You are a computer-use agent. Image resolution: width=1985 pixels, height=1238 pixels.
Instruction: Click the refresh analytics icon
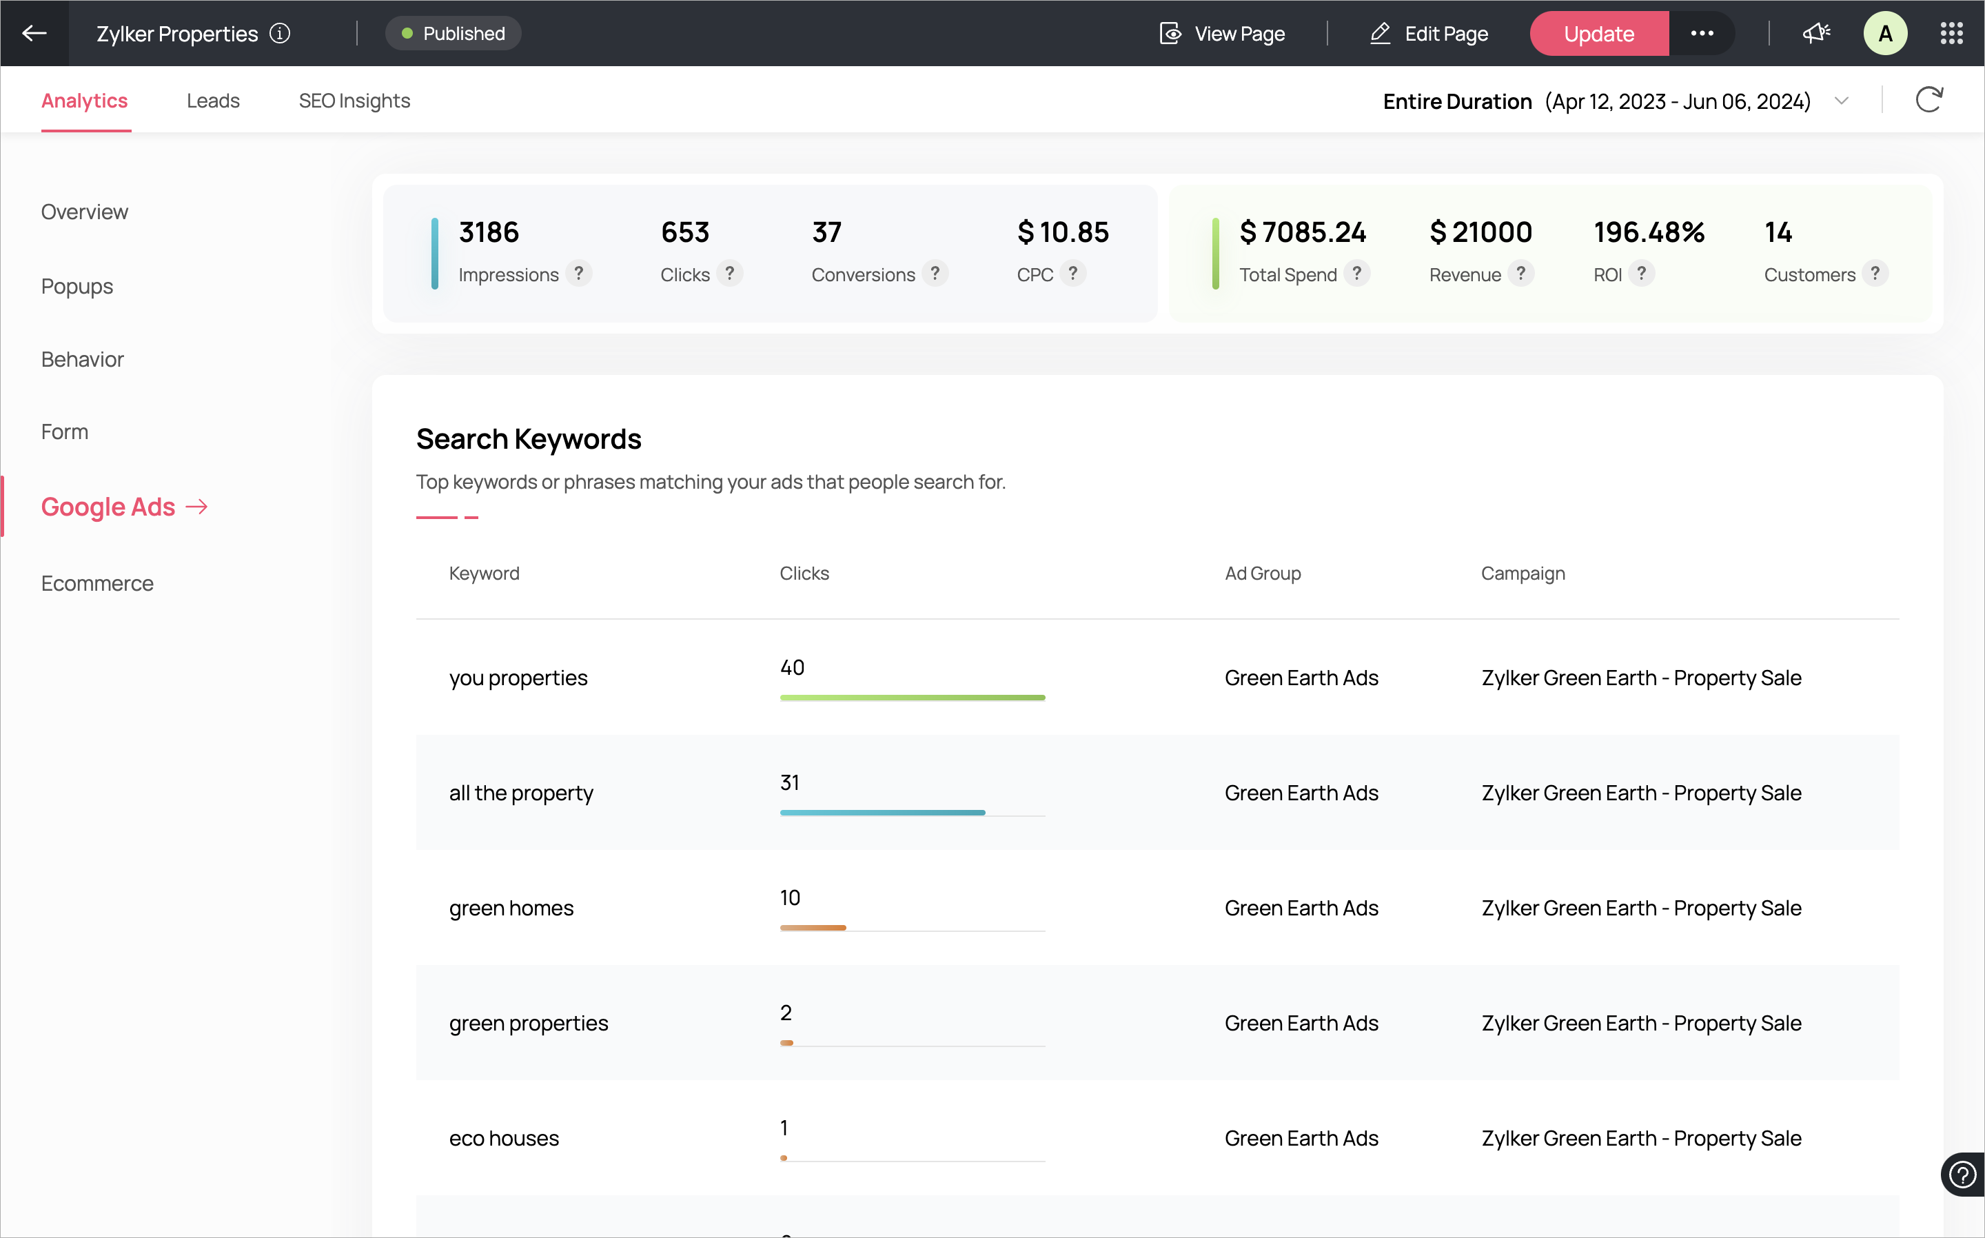coord(1928,101)
